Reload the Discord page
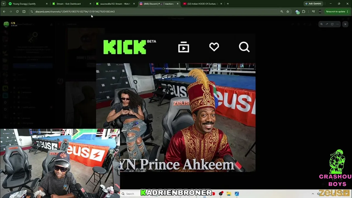This screenshot has height=198, width=352. pyautogui.click(x=17, y=12)
